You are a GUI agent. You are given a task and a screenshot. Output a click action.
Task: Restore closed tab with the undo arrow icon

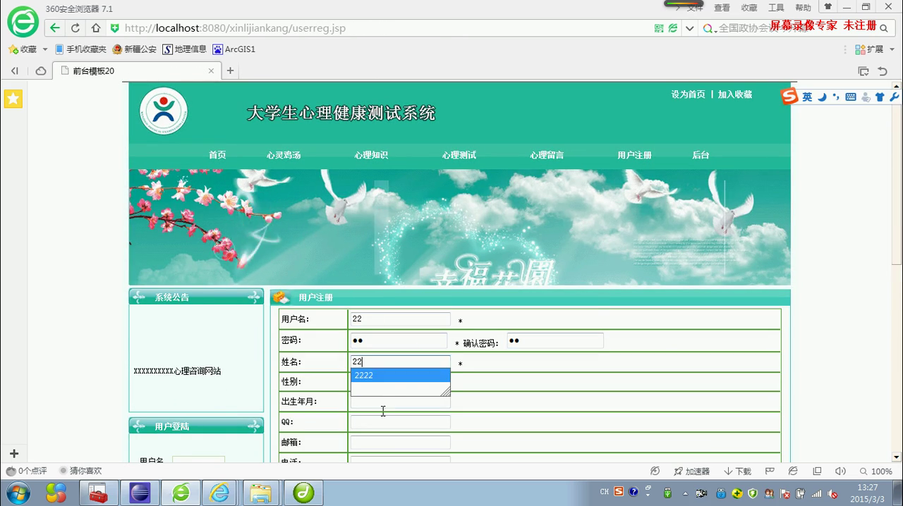(x=883, y=71)
